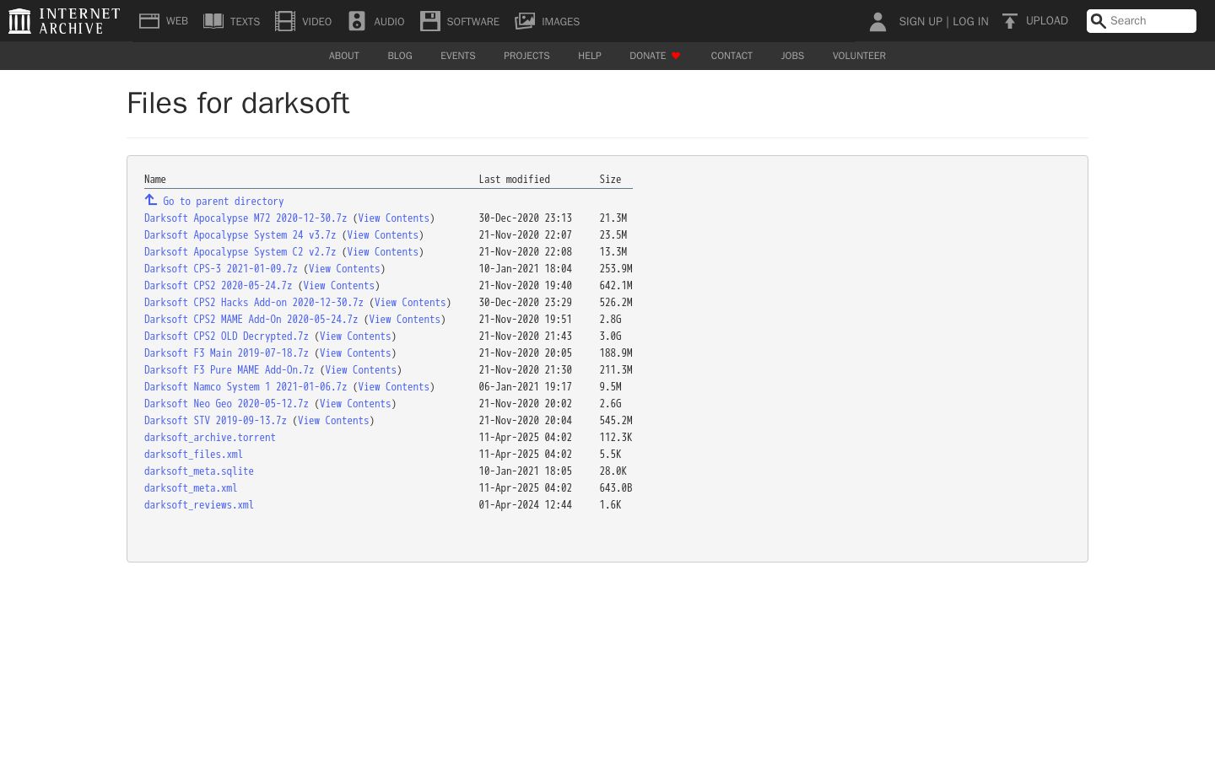View Contents of Namco System 1 archive
This screenshot has height=759, width=1215.
(x=394, y=387)
